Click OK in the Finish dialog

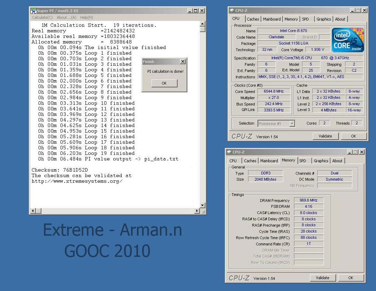point(164,83)
